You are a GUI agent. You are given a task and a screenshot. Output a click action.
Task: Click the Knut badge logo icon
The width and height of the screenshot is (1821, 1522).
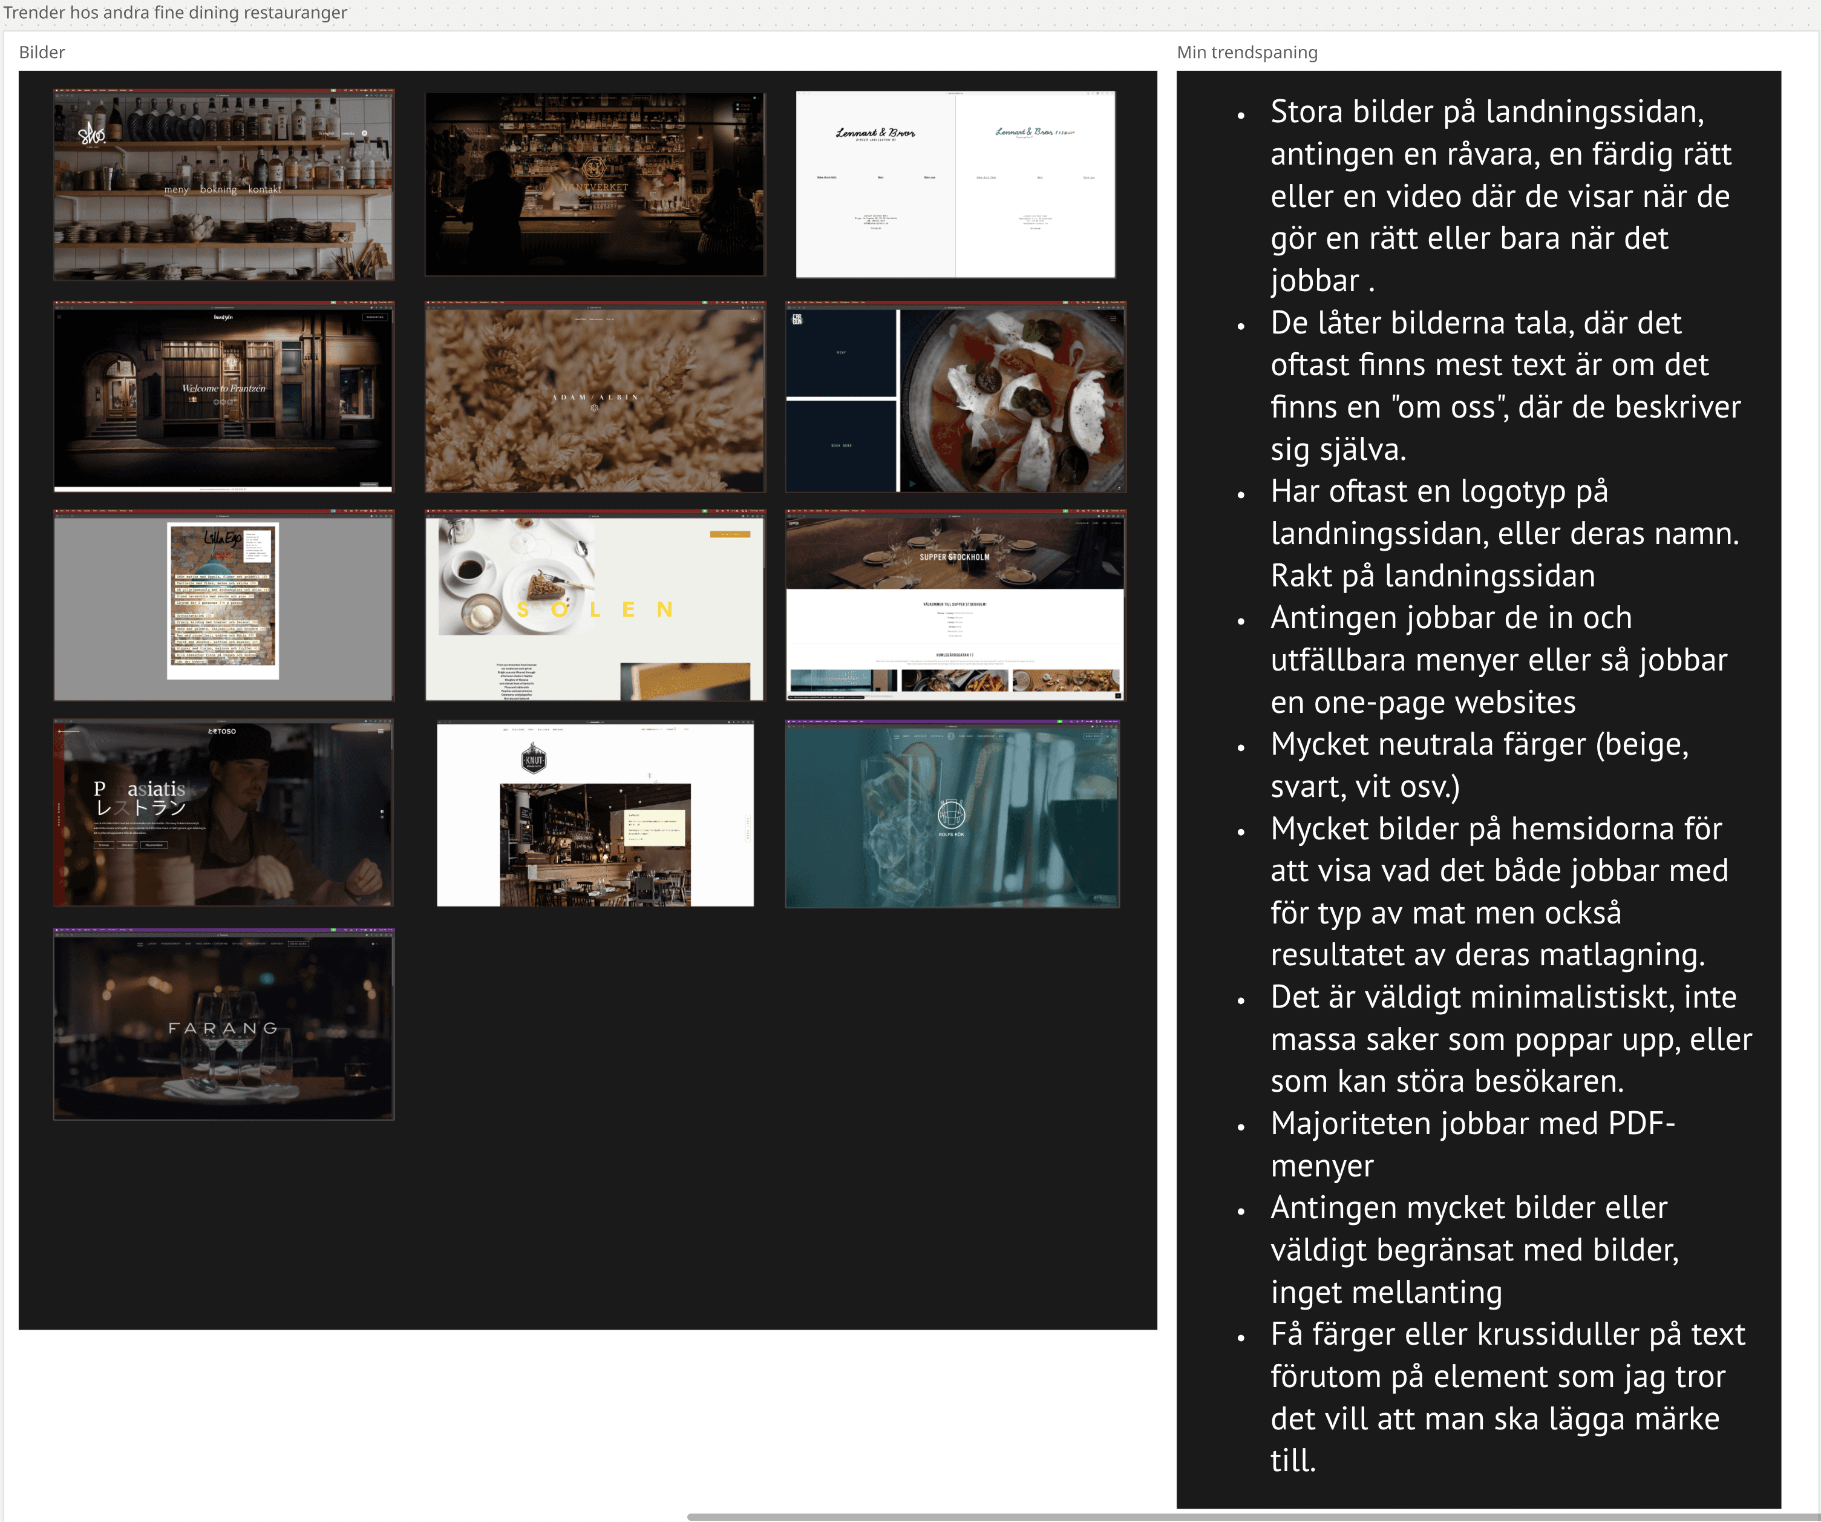coord(534,759)
